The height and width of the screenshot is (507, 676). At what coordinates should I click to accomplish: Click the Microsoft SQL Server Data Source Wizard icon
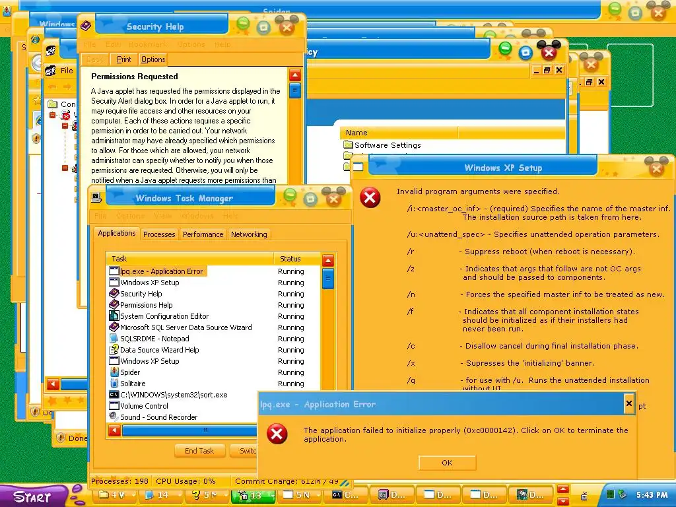pyautogui.click(x=114, y=327)
